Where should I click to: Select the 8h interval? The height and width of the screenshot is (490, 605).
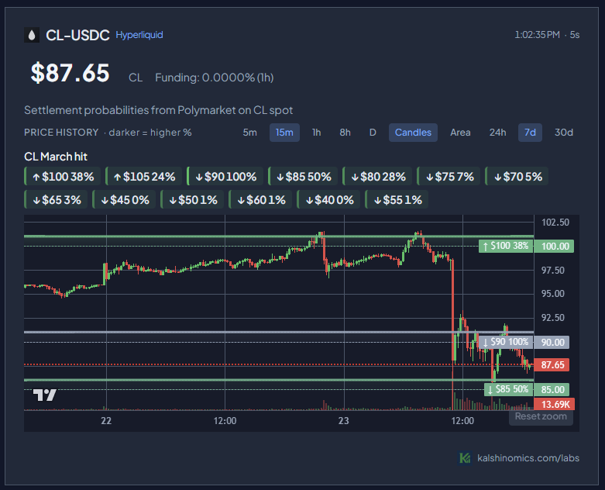[x=345, y=133]
